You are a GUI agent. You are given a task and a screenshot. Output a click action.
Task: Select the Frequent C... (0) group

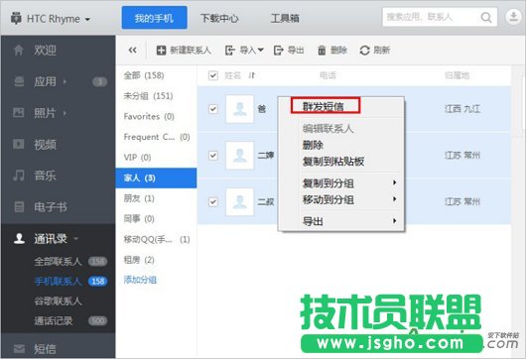coord(156,137)
